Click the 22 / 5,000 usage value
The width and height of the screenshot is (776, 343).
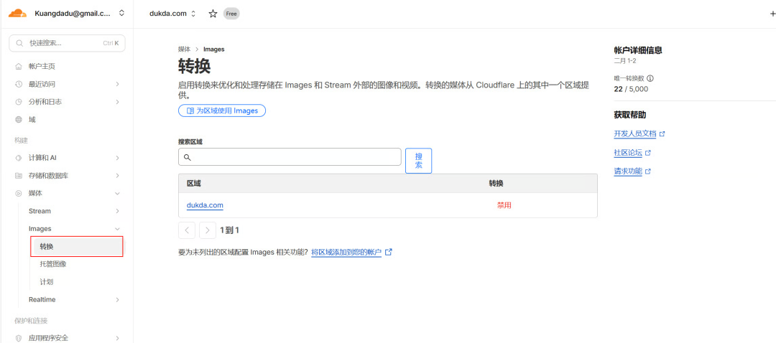[631, 89]
